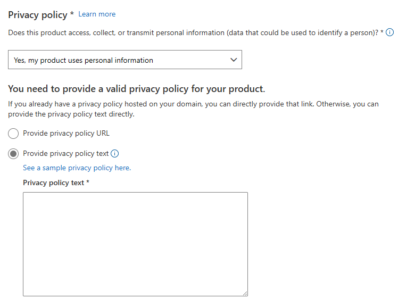Click inside the Privacy policy text box
Screen dimensions: 398x299
click(x=135, y=244)
